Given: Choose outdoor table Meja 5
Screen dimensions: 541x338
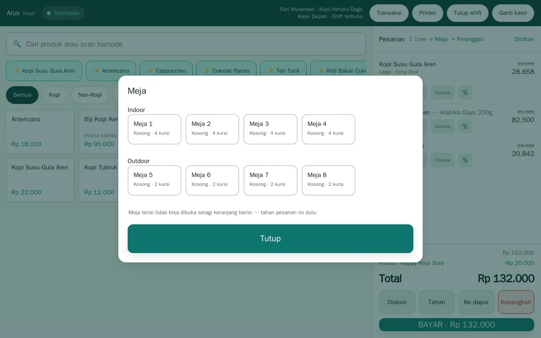Looking at the screenshot, I should (x=154, y=180).
